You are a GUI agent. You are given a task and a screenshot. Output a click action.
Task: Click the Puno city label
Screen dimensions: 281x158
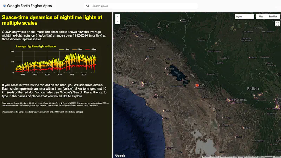171,74
